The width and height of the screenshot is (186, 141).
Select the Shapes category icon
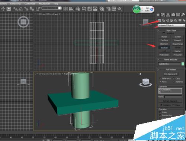(x=164, y=20)
